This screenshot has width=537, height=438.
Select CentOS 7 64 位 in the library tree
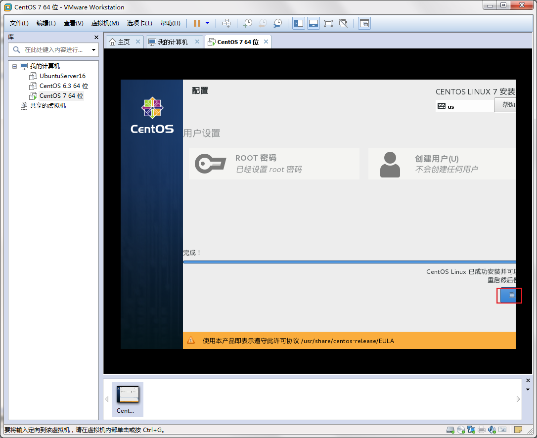coord(61,96)
